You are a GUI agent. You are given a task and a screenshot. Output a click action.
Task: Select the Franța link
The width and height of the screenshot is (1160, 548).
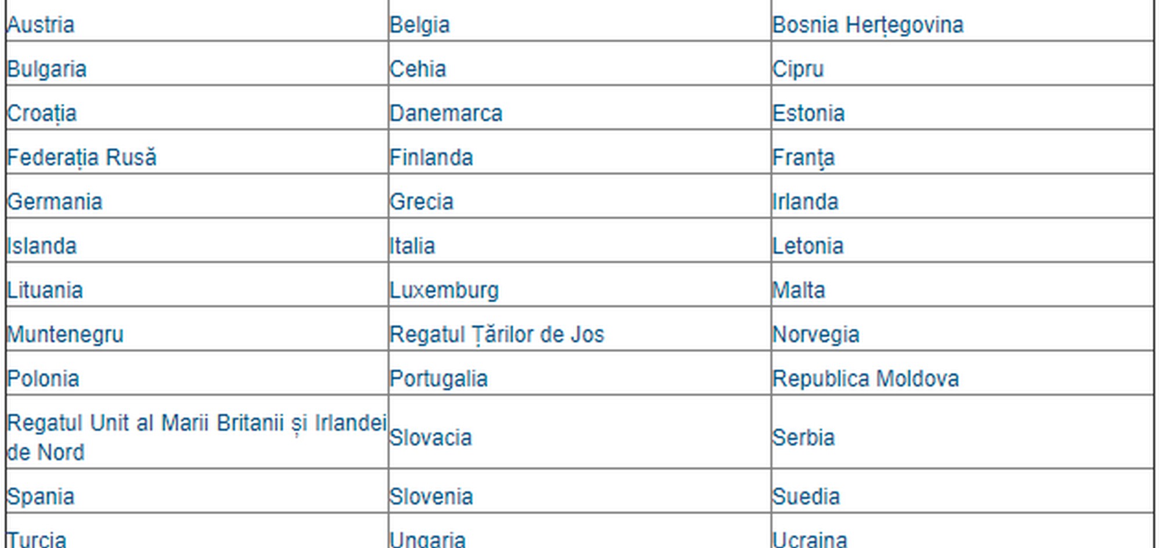point(803,158)
